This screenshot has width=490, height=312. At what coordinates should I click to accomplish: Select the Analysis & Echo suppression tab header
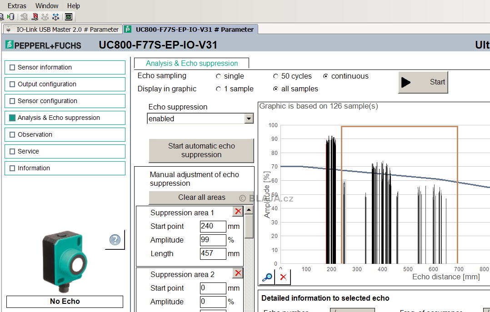(x=191, y=64)
